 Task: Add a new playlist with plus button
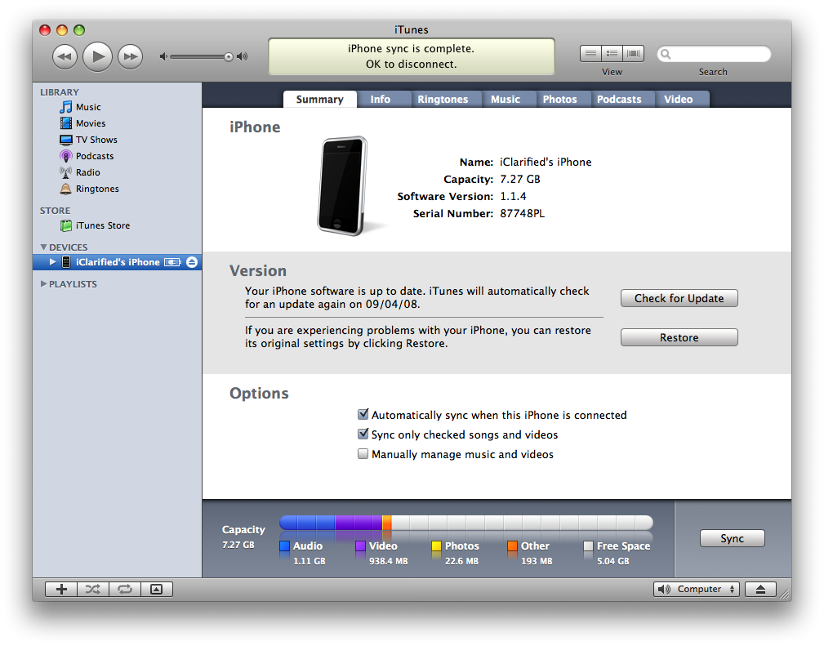point(60,589)
